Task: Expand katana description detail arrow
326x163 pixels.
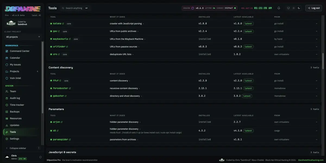Action: tap(143, 24)
